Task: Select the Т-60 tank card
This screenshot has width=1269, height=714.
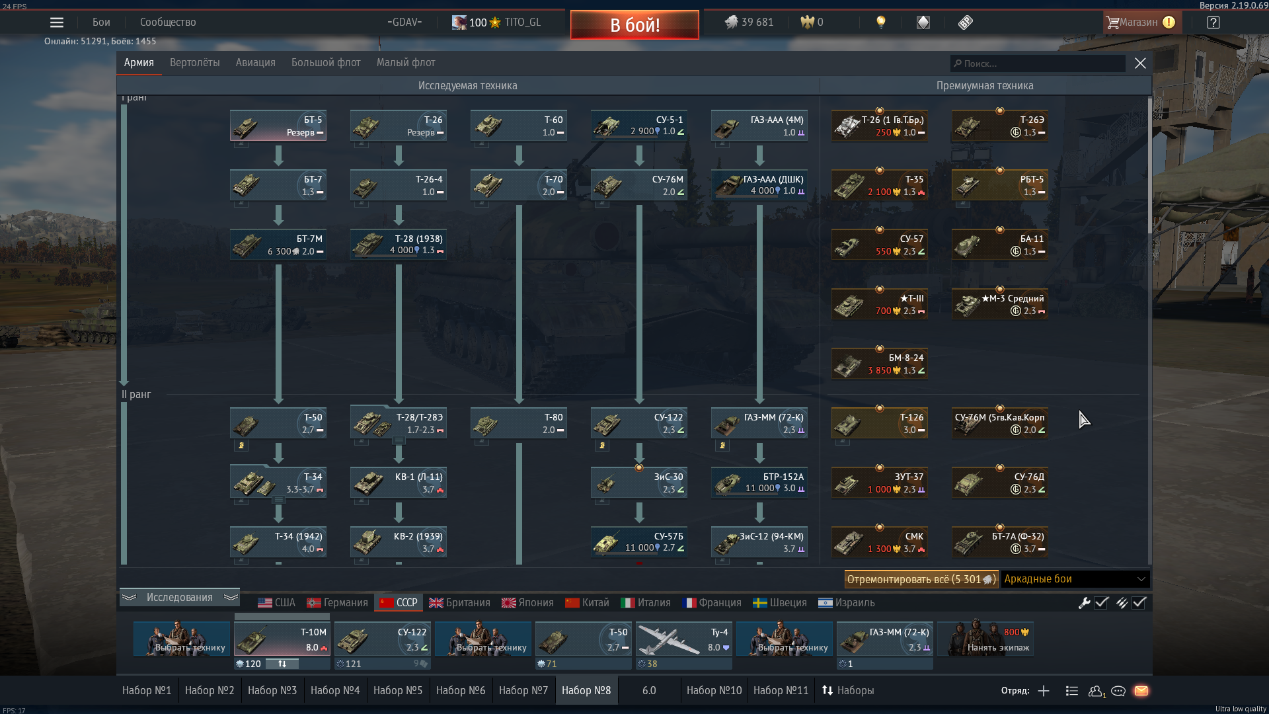Action: (519, 126)
